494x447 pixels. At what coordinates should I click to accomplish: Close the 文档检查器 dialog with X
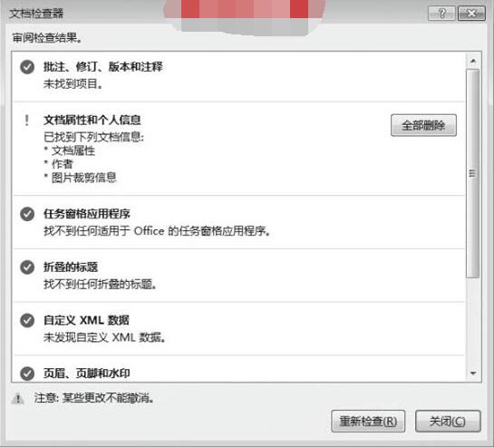click(471, 14)
